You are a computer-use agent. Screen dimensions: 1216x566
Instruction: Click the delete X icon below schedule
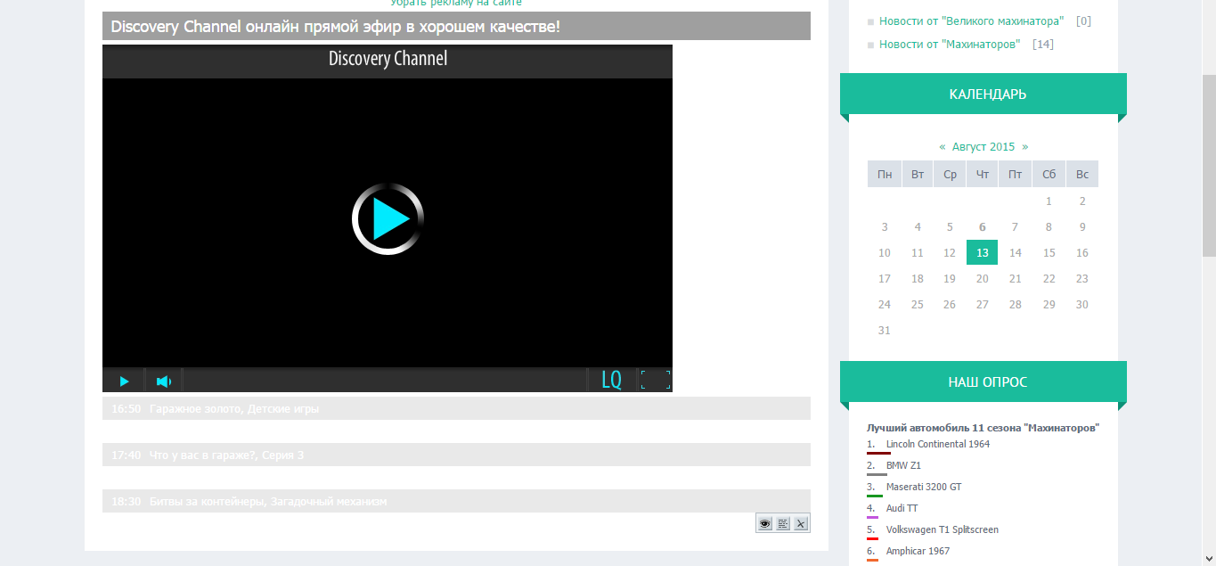tap(801, 523)
